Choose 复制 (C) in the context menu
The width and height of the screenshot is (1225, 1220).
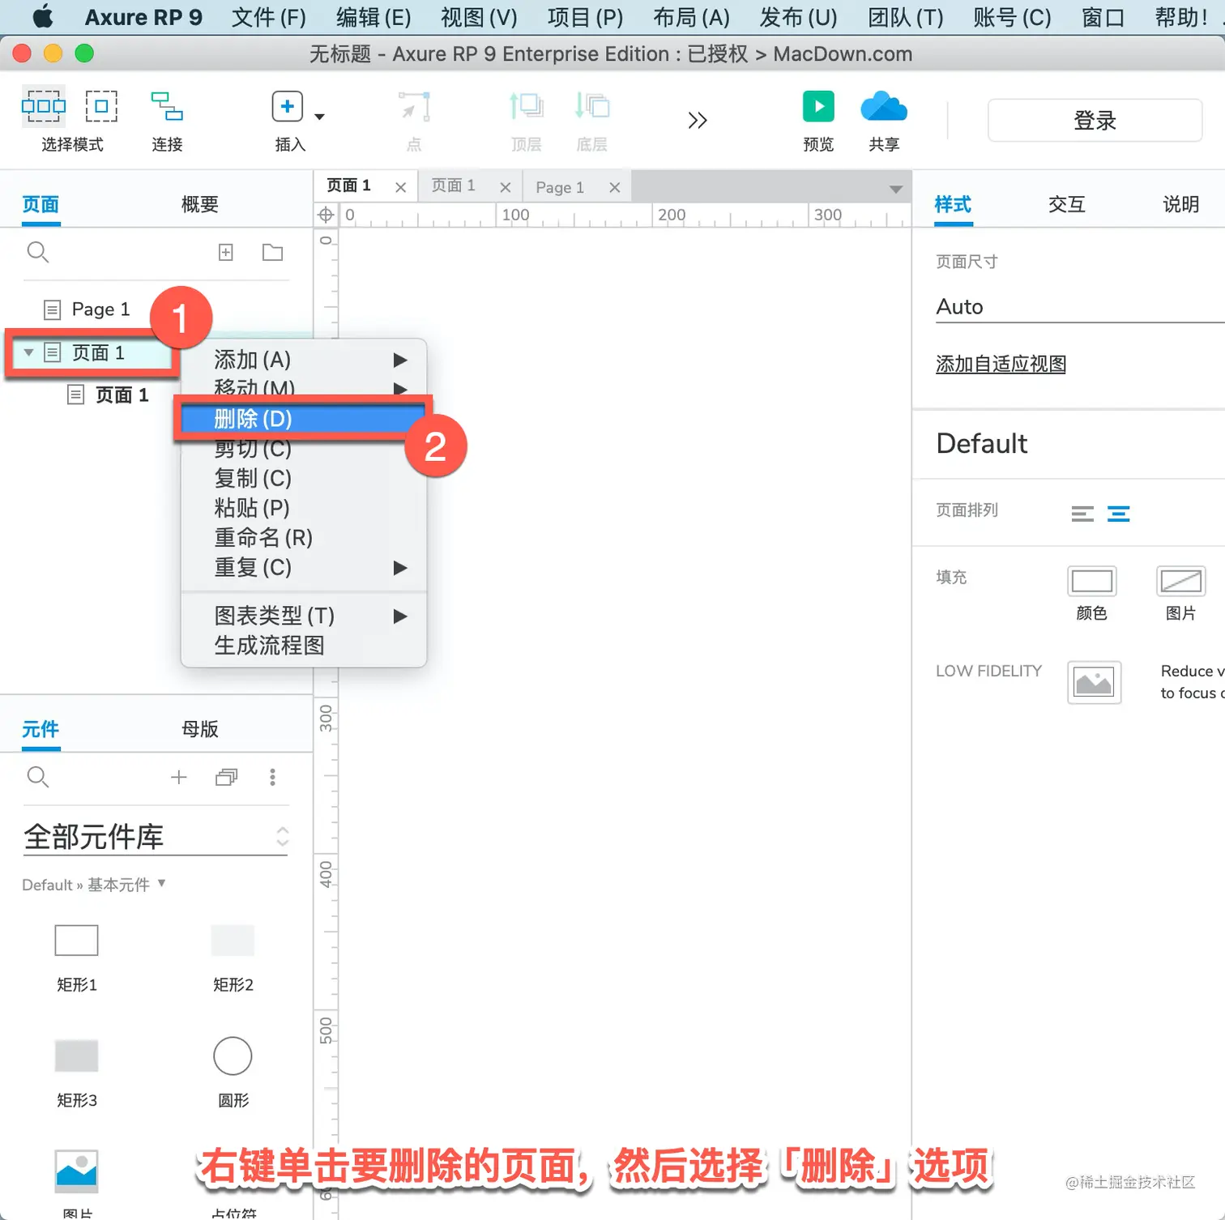pos(304,478)
